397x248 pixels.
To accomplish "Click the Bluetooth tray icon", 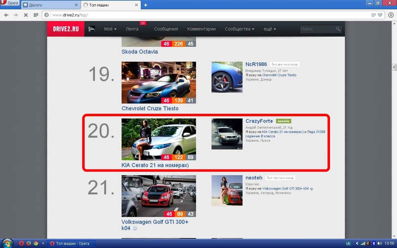I will (x=374, y=243).
